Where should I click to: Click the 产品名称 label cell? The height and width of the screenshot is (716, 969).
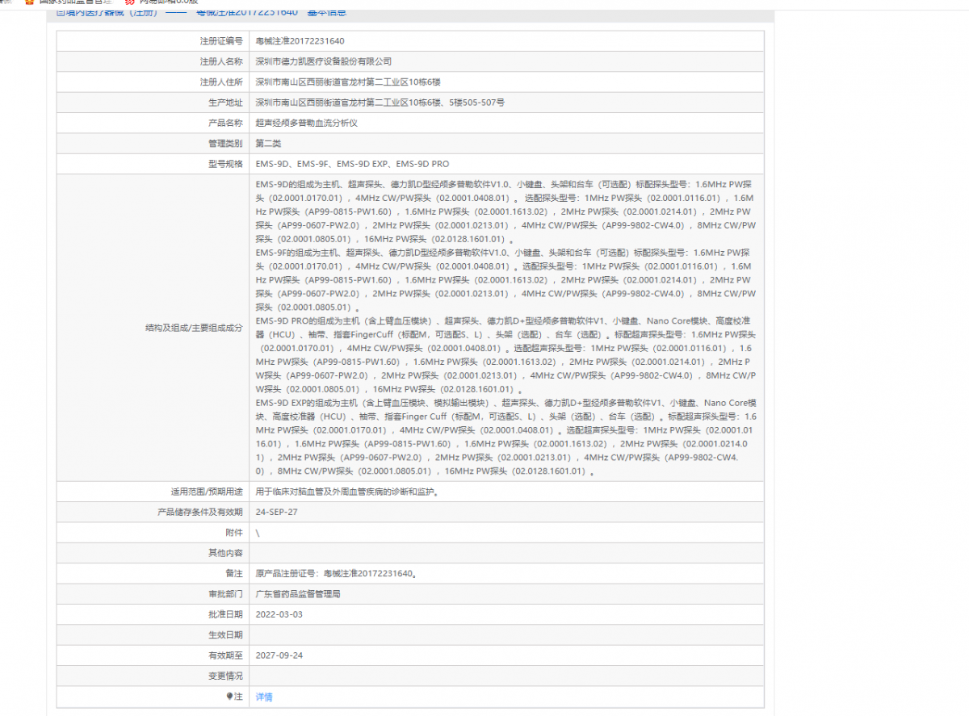(x=153, y=123)
